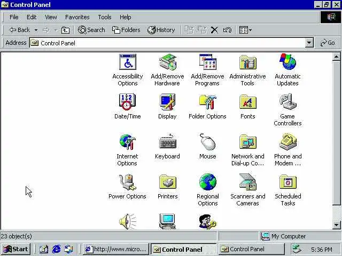Image resolution: width=342 pixels, height=256 pixels.
Task: Open the Keyboard applet
Action: [x=167, y=147]
